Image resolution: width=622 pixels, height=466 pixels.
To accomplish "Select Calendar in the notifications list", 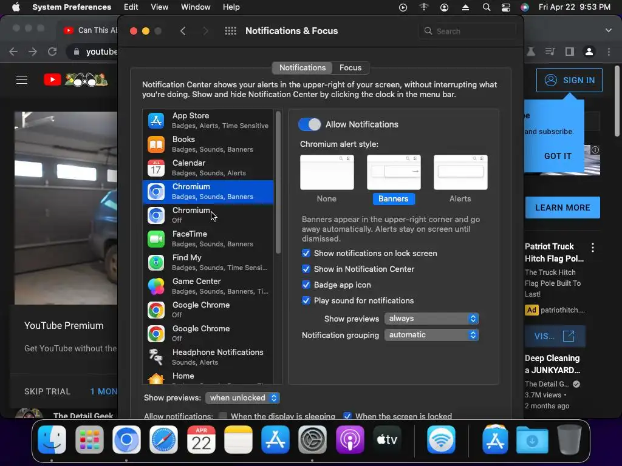I will coord(208,168).
